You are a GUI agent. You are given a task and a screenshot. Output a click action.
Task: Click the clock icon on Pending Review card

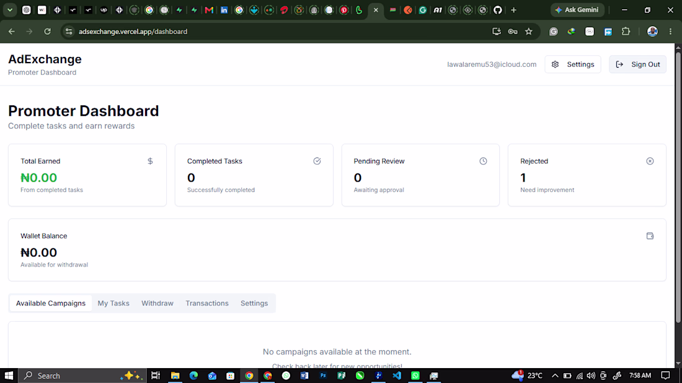pyautogui.click(x=483, y=161)
